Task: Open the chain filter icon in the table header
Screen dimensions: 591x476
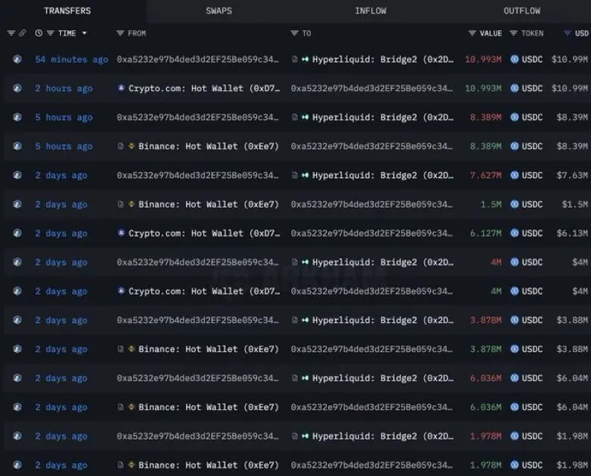Action: (11, 33)
